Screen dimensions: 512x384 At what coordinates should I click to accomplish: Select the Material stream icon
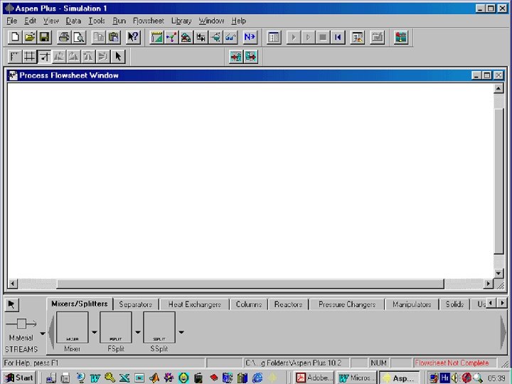click(21, 324)
